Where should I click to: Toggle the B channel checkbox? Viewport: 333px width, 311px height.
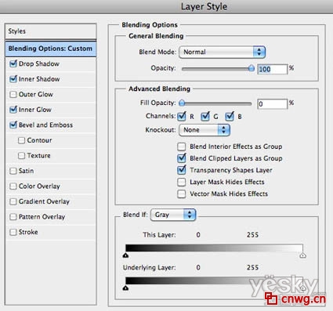pos(230,116)
